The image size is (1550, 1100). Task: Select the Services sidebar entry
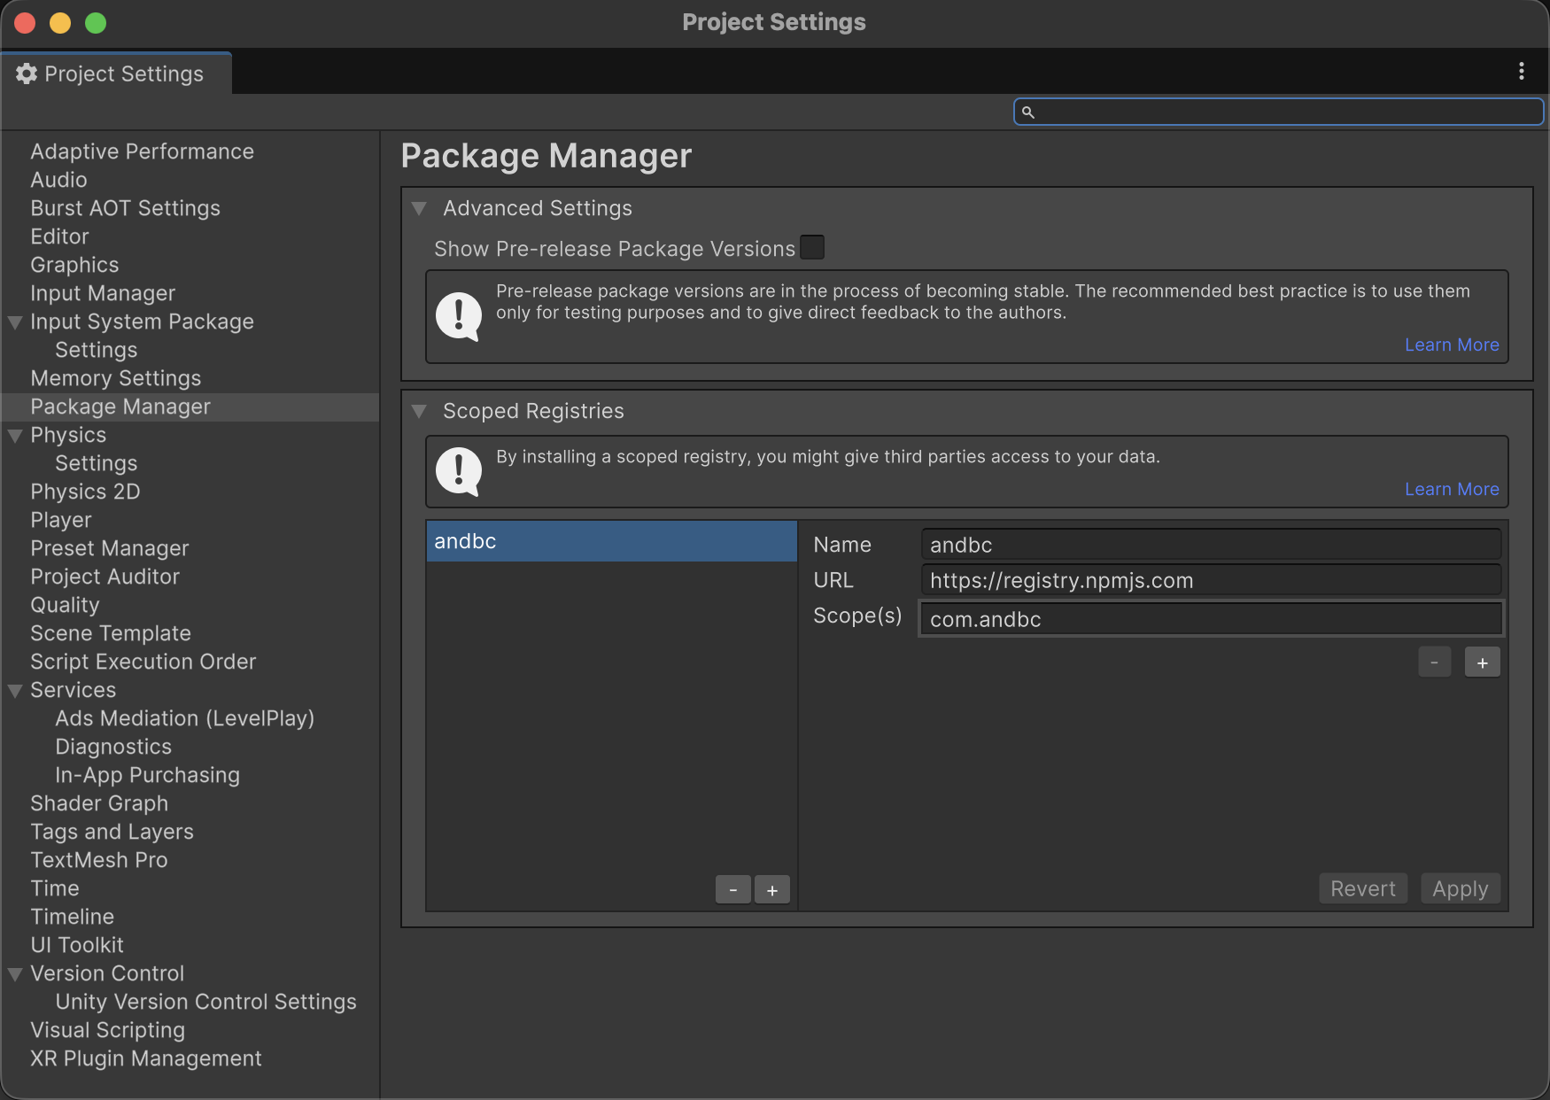[x=73, y=690]
